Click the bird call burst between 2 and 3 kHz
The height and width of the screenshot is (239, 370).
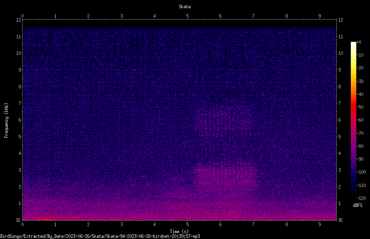[x=225, y=176]
